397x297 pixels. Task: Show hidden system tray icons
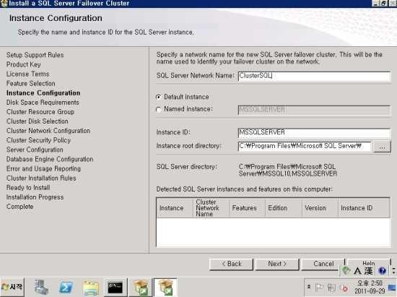309,287
